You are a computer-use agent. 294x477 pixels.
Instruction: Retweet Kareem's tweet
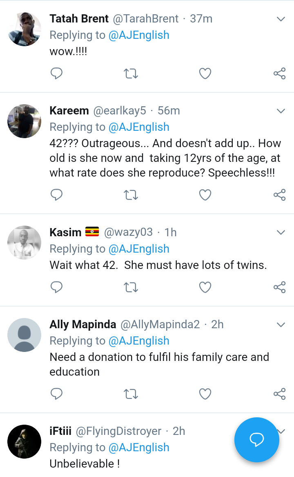pyautogui.click(x=131, y=195)
